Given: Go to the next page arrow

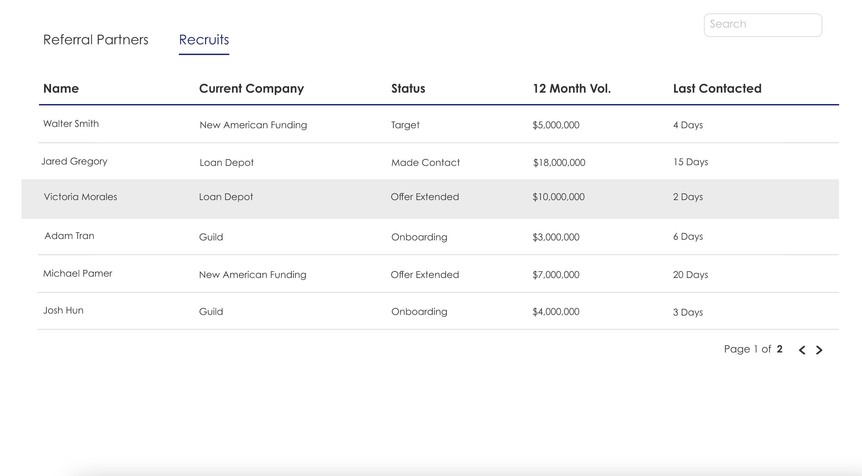Looking at the screenshot, I should pyautogui.click(x=819, y=350).
